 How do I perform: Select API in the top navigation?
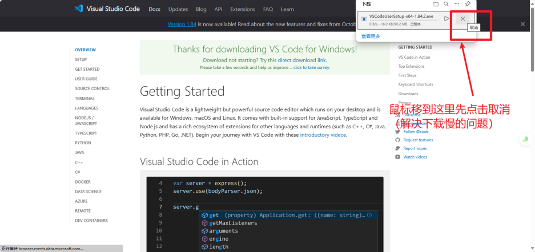(x=218, y=9)
